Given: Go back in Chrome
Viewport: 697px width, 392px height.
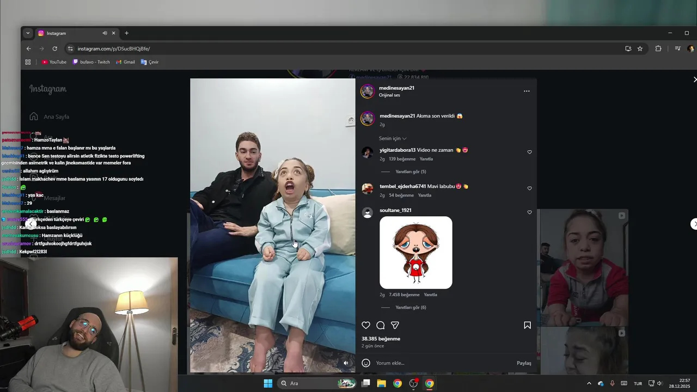Looking at the screenshot, I should [29, 48].
